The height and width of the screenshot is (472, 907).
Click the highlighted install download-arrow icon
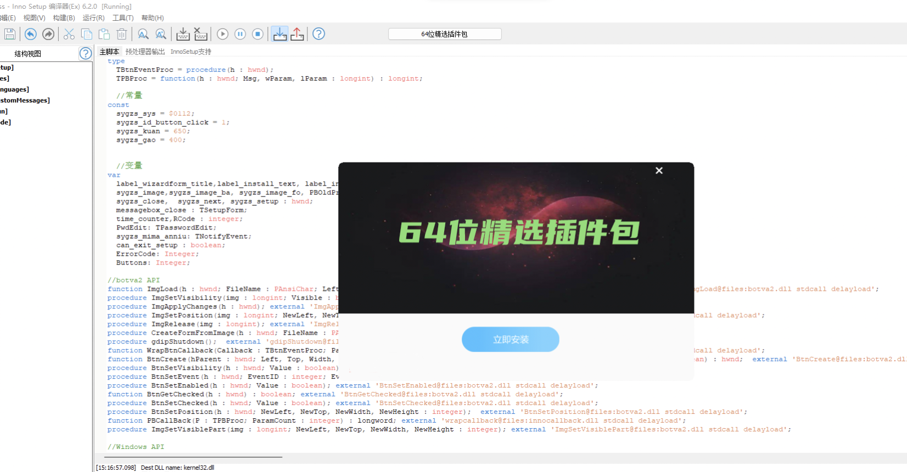point(280,34)
